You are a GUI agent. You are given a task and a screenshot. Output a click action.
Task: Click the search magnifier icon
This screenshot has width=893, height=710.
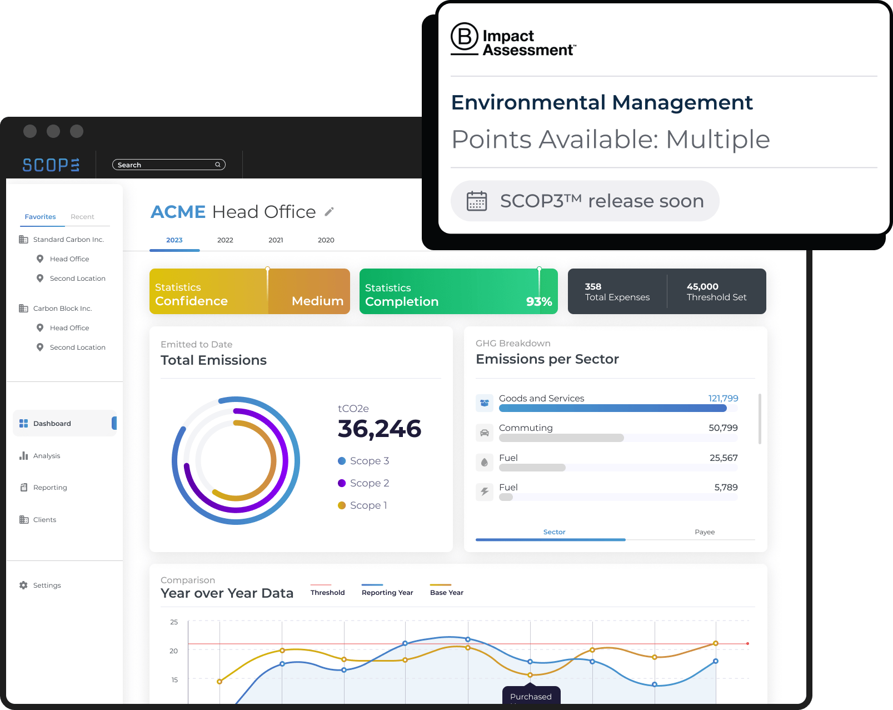(218, 165)
